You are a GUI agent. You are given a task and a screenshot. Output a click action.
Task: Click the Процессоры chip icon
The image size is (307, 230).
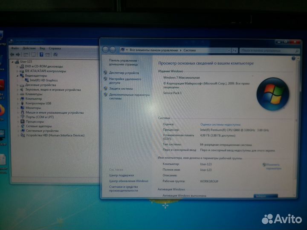(x=22, y=122)
